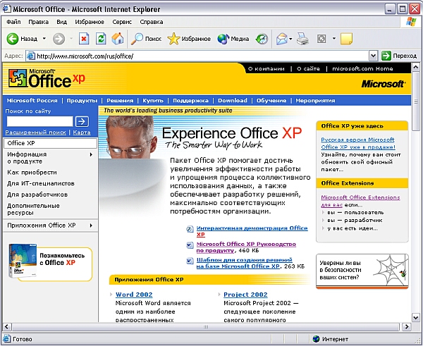Open the Favorites (Избранное) star
This screenshot has height=346, width=423.
coord(189,39)
